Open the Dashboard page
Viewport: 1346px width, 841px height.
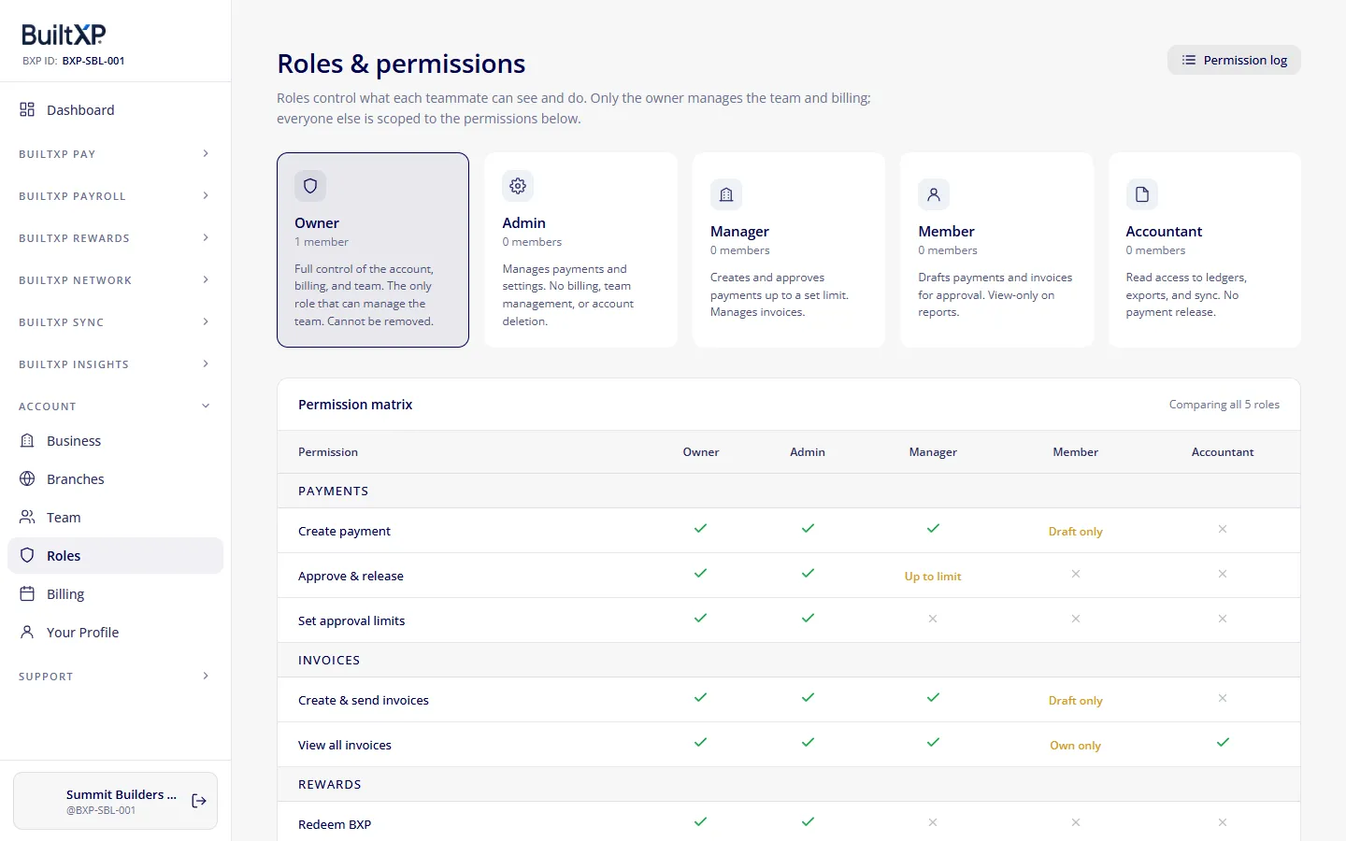(x=115, y=109)
